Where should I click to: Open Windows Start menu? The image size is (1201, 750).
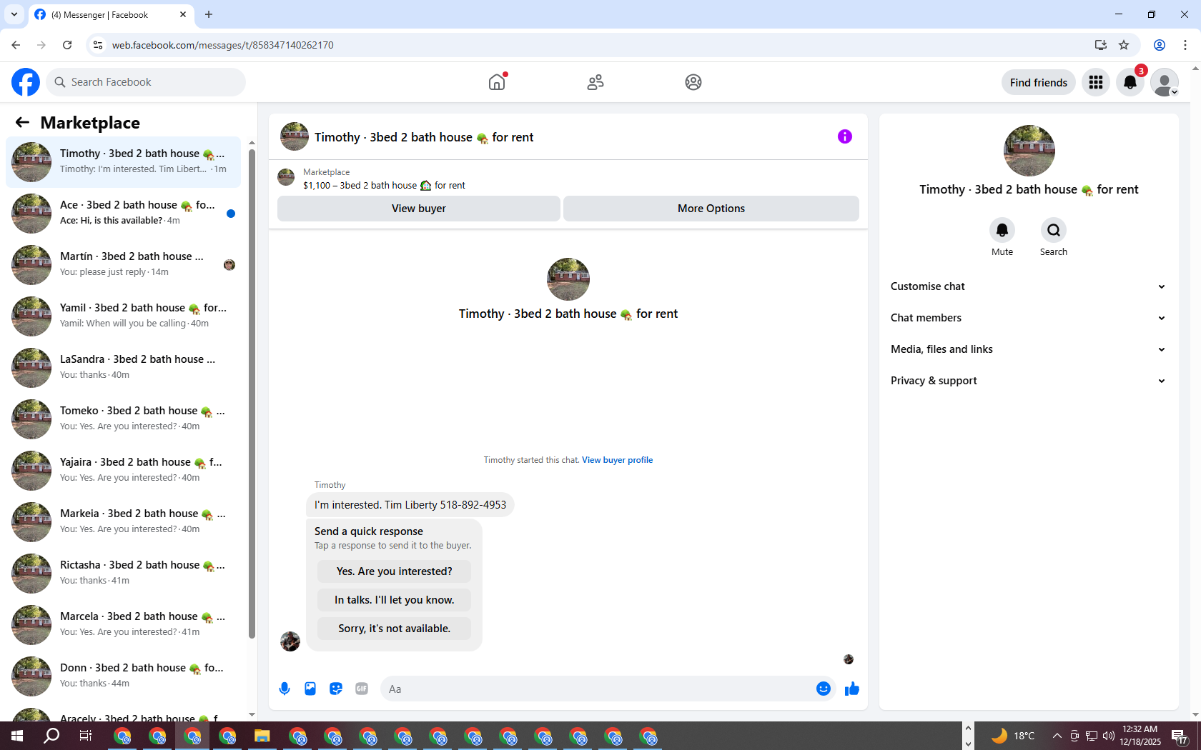[x=17, y=736]
